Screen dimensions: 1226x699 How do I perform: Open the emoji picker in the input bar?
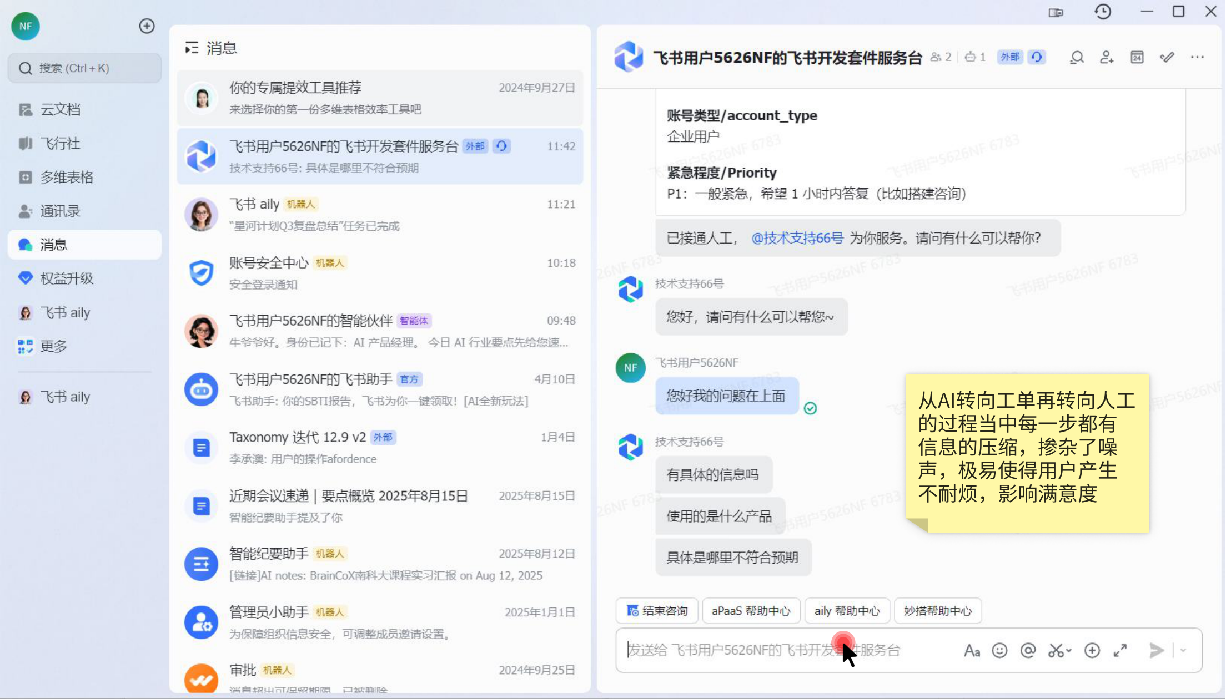999,650
